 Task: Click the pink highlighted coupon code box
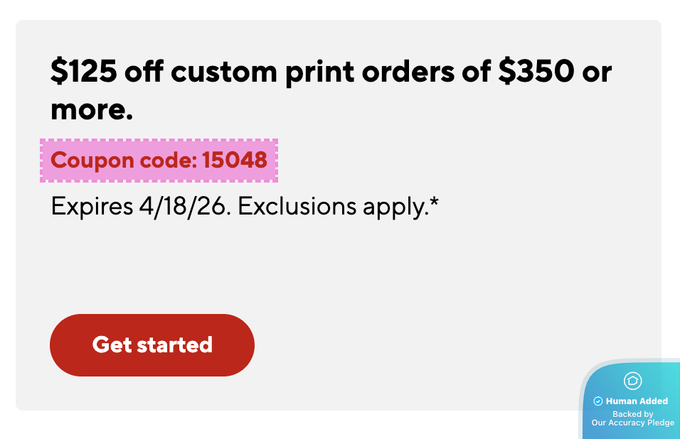159,160
